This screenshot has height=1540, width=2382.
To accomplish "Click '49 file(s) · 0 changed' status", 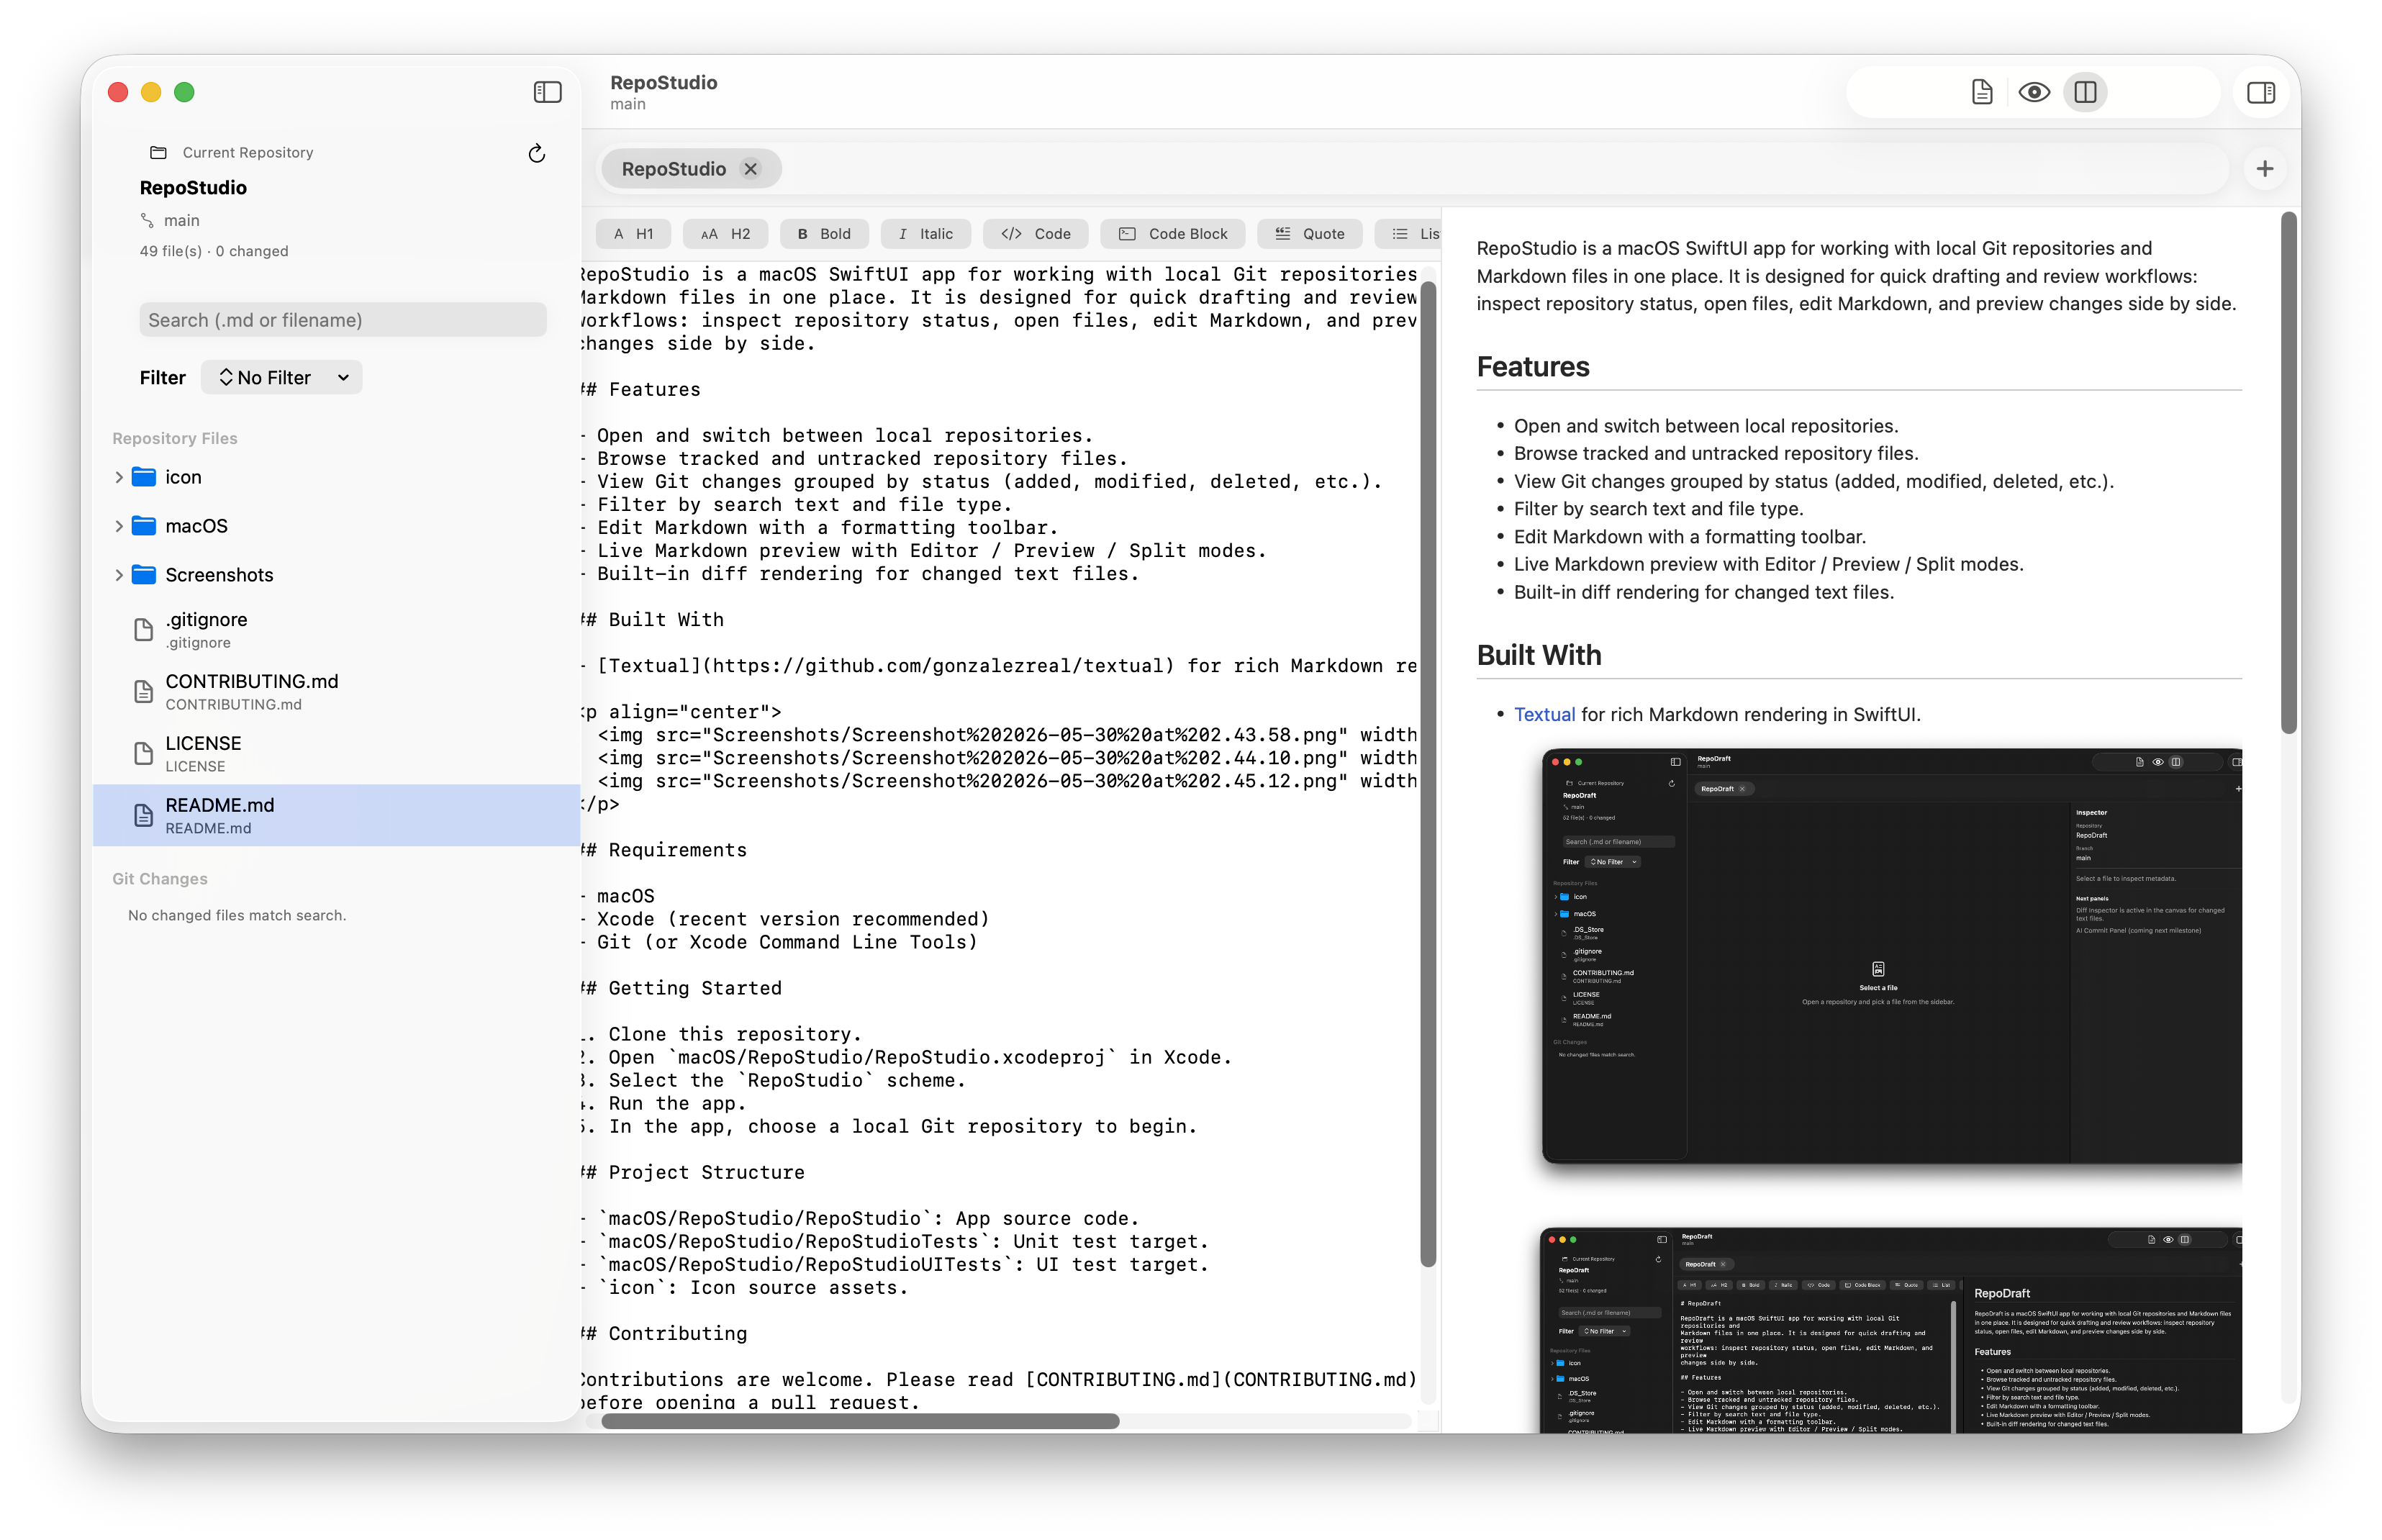I will (x=214, y=251).
